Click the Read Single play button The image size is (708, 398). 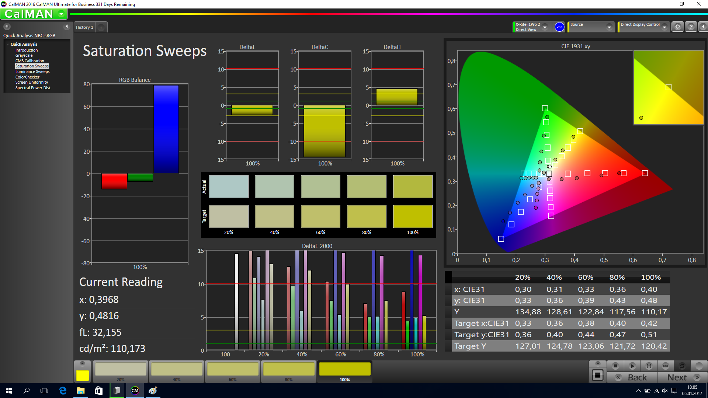632,366
